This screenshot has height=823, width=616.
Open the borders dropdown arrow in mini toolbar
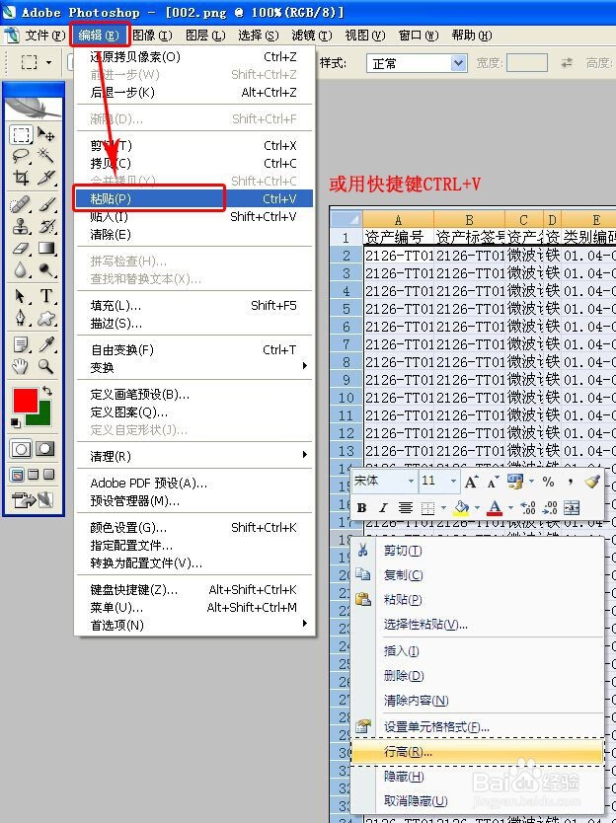444,507
